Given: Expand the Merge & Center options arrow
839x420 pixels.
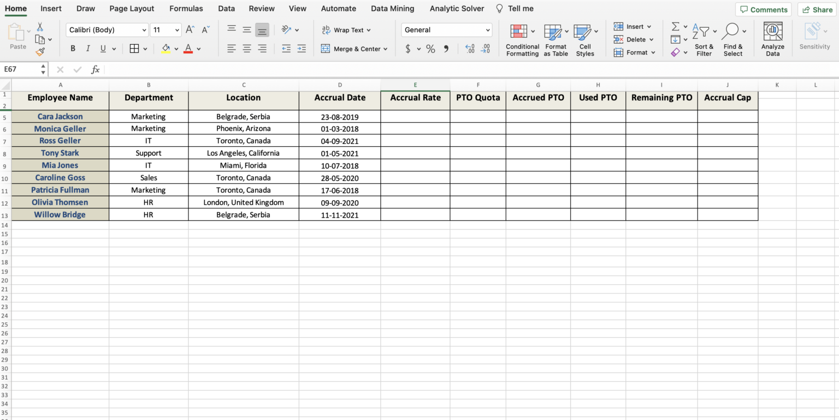Looking at the screenshot, I should point(385,49).
